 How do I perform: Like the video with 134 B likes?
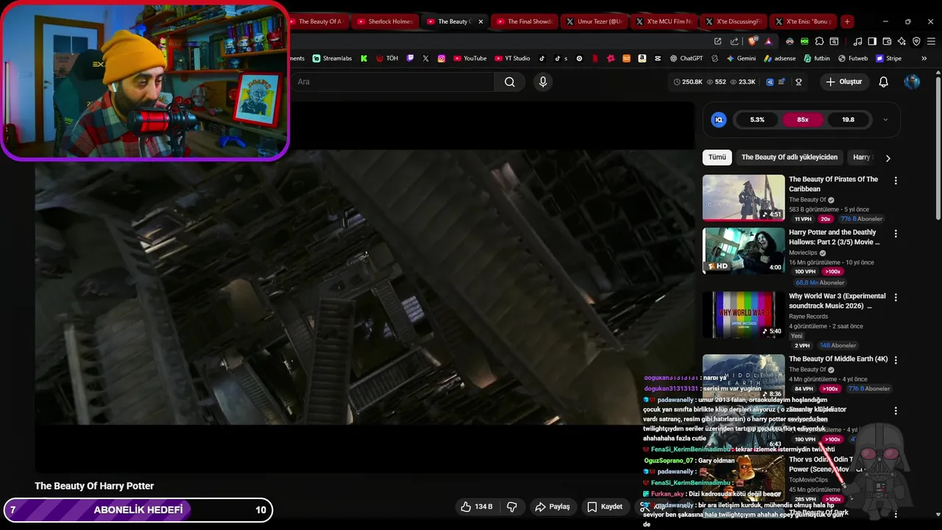click(476, 506)
